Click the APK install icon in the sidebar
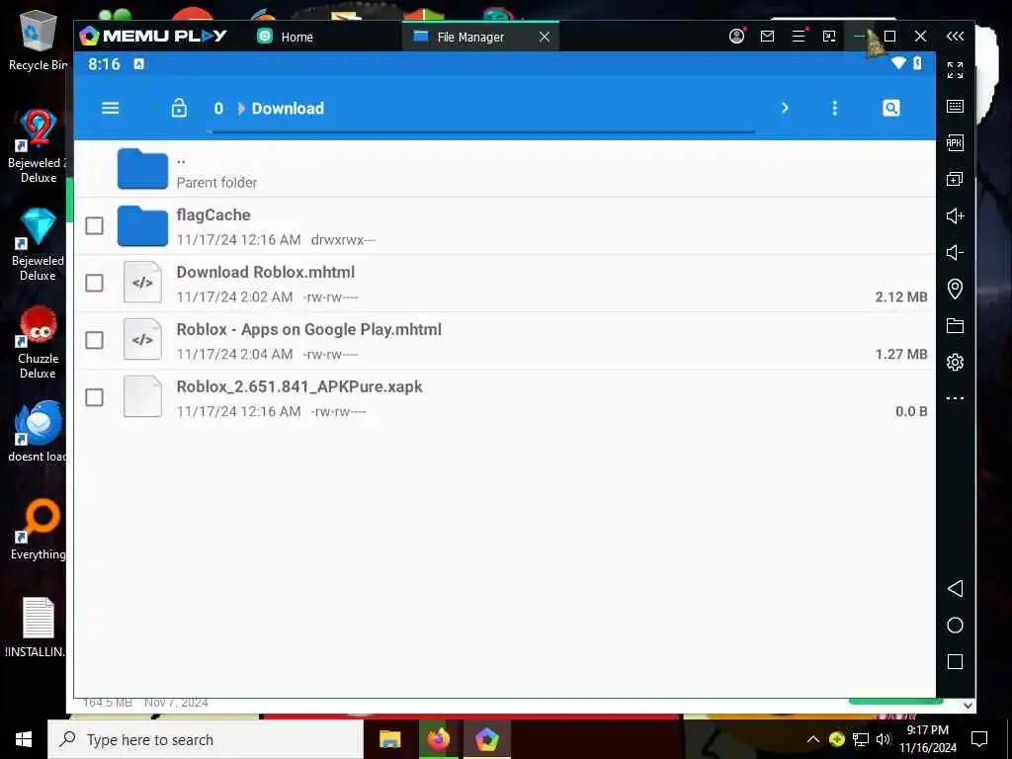 pos(956,142)
